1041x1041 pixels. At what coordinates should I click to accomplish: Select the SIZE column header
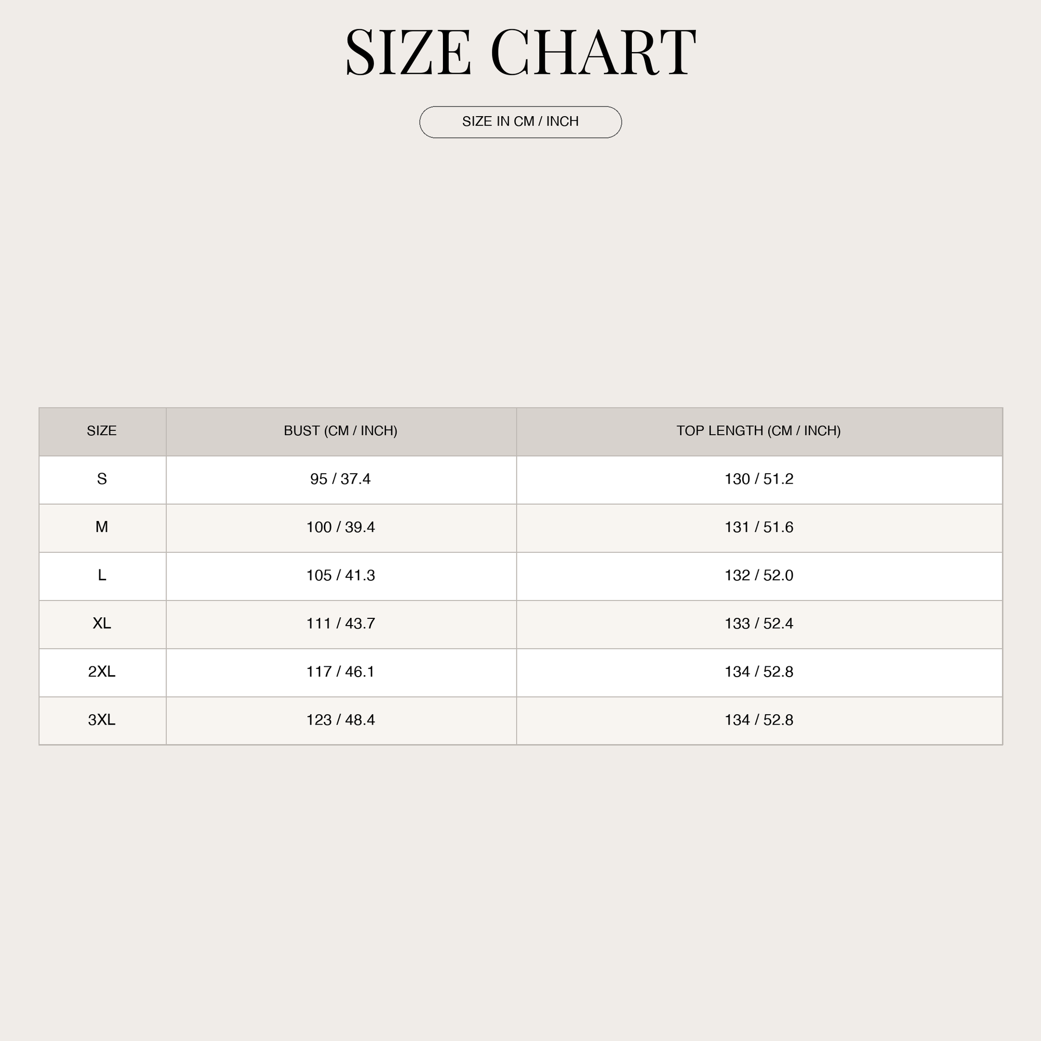click(x=102, y=430)
